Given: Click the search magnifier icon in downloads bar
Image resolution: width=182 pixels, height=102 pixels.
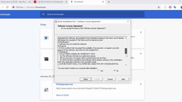Looking at the screenshot, I should click(x=43, y=14).
